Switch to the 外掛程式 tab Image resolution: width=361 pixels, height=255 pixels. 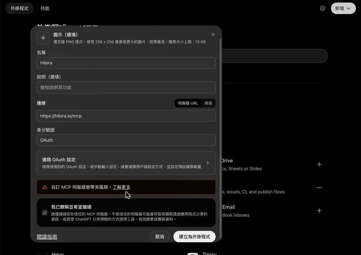coord(19,8)
